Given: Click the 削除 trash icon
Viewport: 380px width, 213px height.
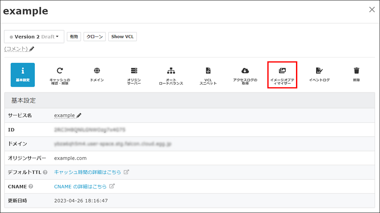Looking at the screenshot, I should click(356, 75).
